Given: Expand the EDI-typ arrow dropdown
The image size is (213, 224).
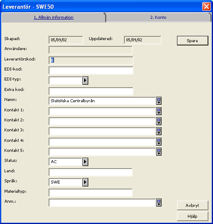Looking at the screenshot, I should [x=85, y=81].
